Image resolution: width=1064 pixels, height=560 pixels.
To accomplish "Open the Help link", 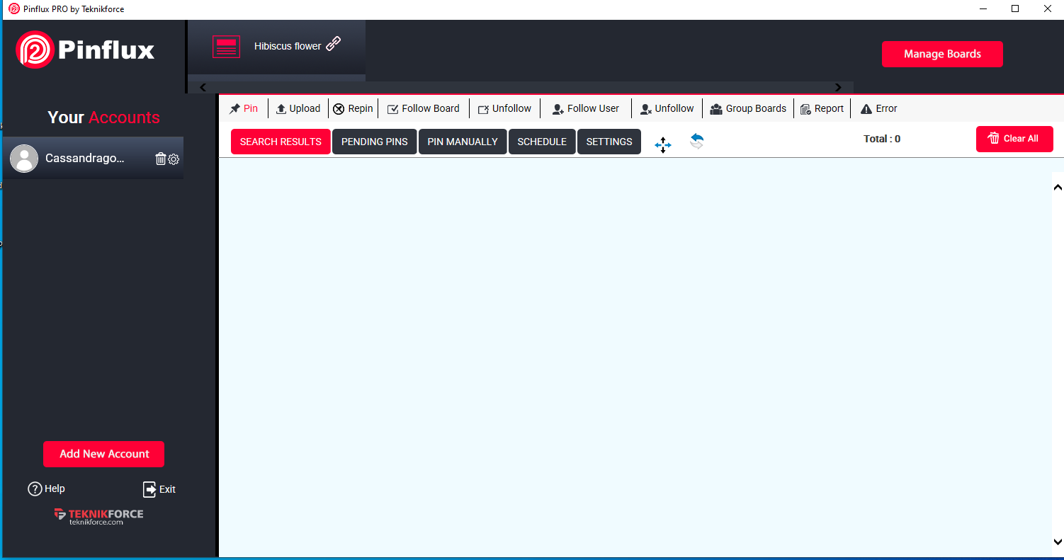I will [x=47, y=488].
